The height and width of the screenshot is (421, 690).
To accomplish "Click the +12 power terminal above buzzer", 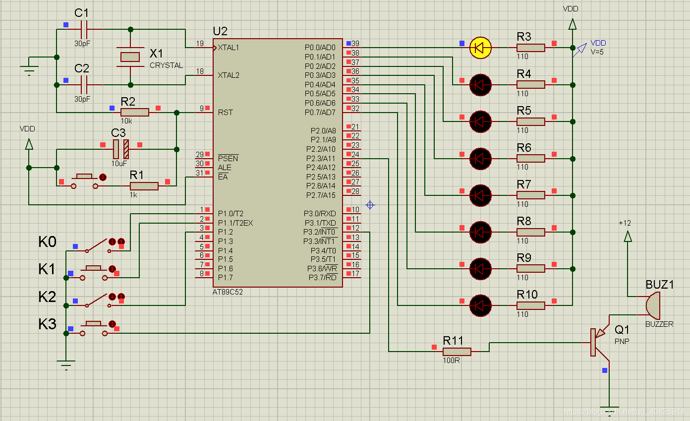I will pyautogui.click(x=628, y=237).
